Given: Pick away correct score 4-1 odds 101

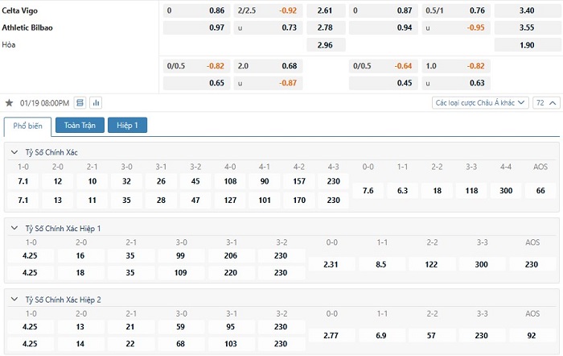Looking at the screenshot, I should click(x=265, y=201).
